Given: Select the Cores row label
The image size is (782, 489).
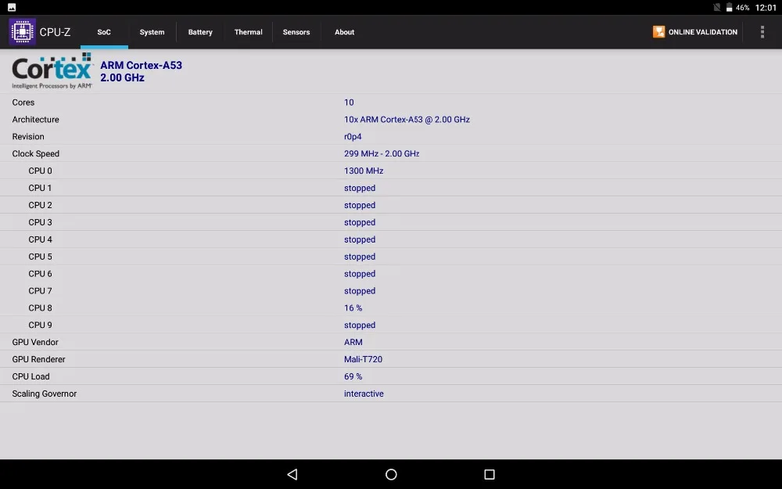Looking at the screenshot, I should (x=23, y=102).
